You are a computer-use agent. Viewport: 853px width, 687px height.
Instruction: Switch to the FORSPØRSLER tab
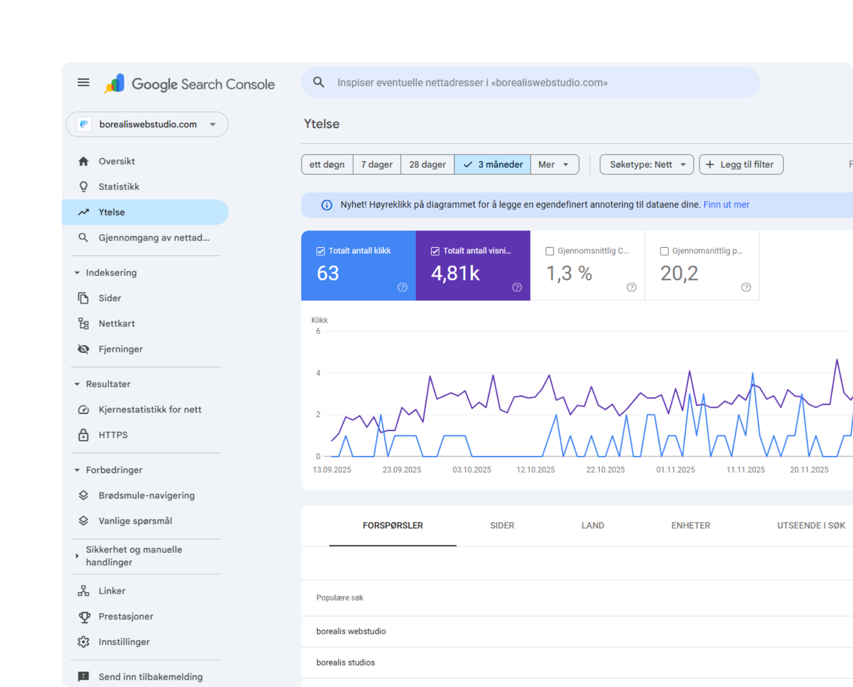point(393,526)
